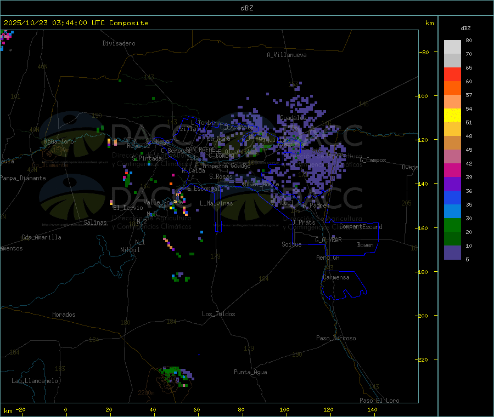Viewport: 494px width, 417px height.
Task: Select the yellow 54 dBZ legend swatch
Action: click(452, 116)
